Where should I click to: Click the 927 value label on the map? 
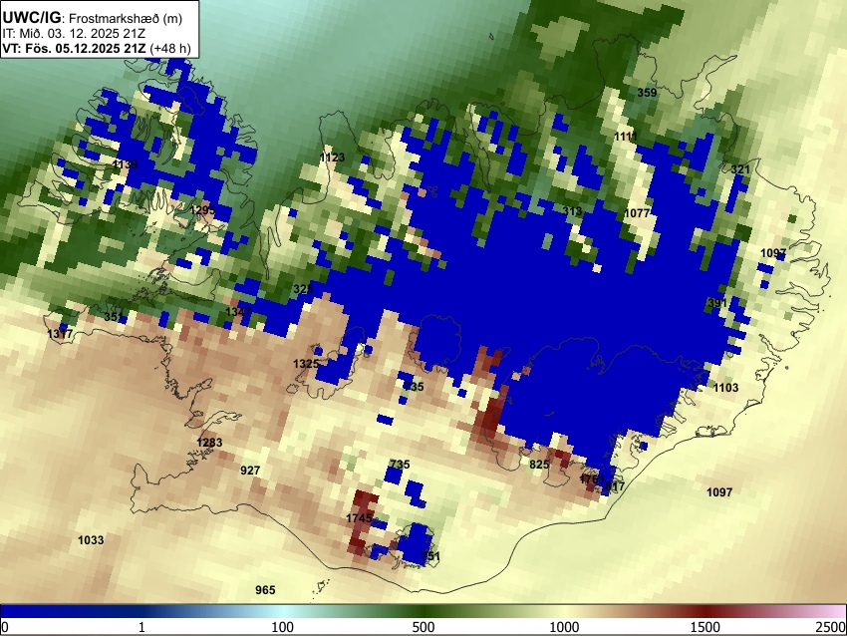[250, 471]
